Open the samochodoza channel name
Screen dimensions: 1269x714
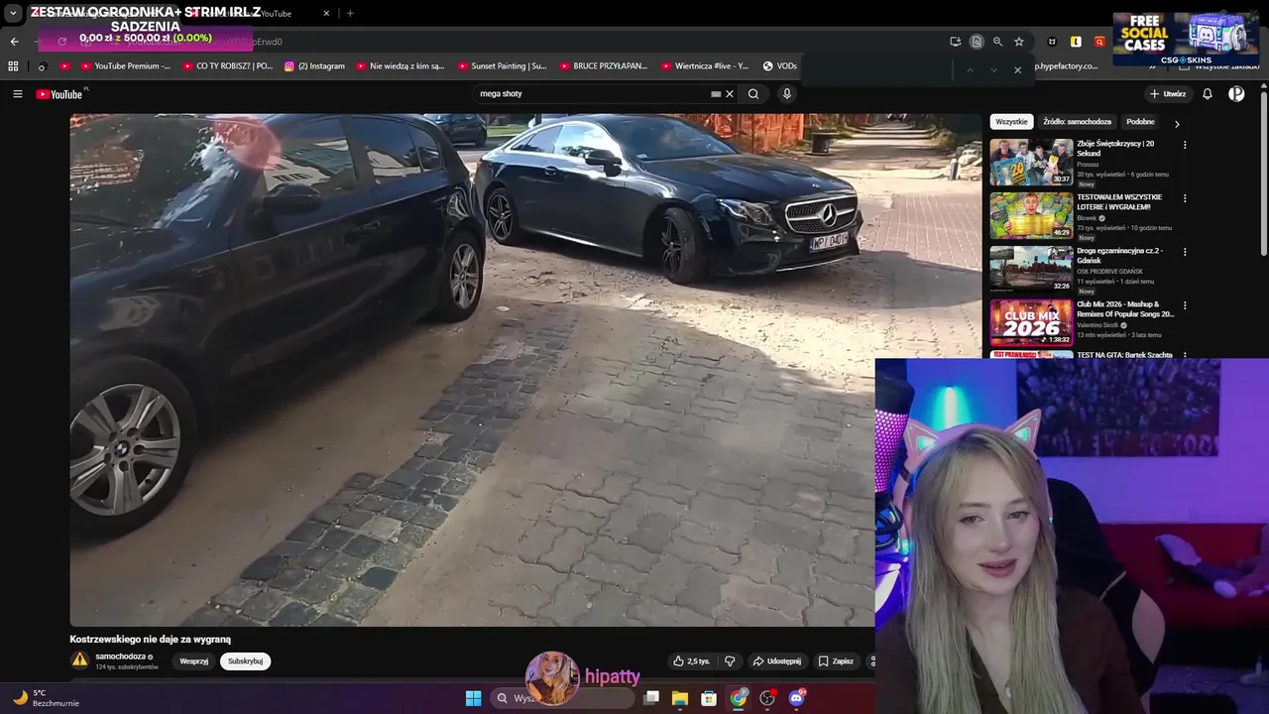(121, 656)
